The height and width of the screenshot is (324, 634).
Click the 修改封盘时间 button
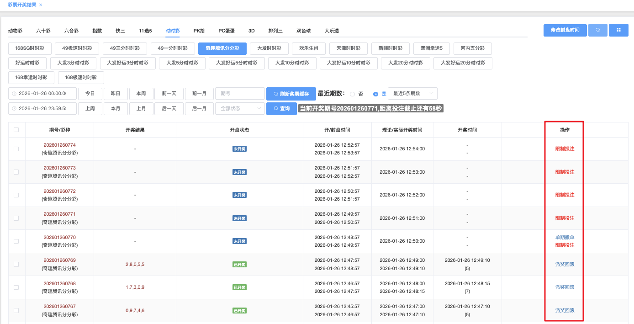pos(565,30)
